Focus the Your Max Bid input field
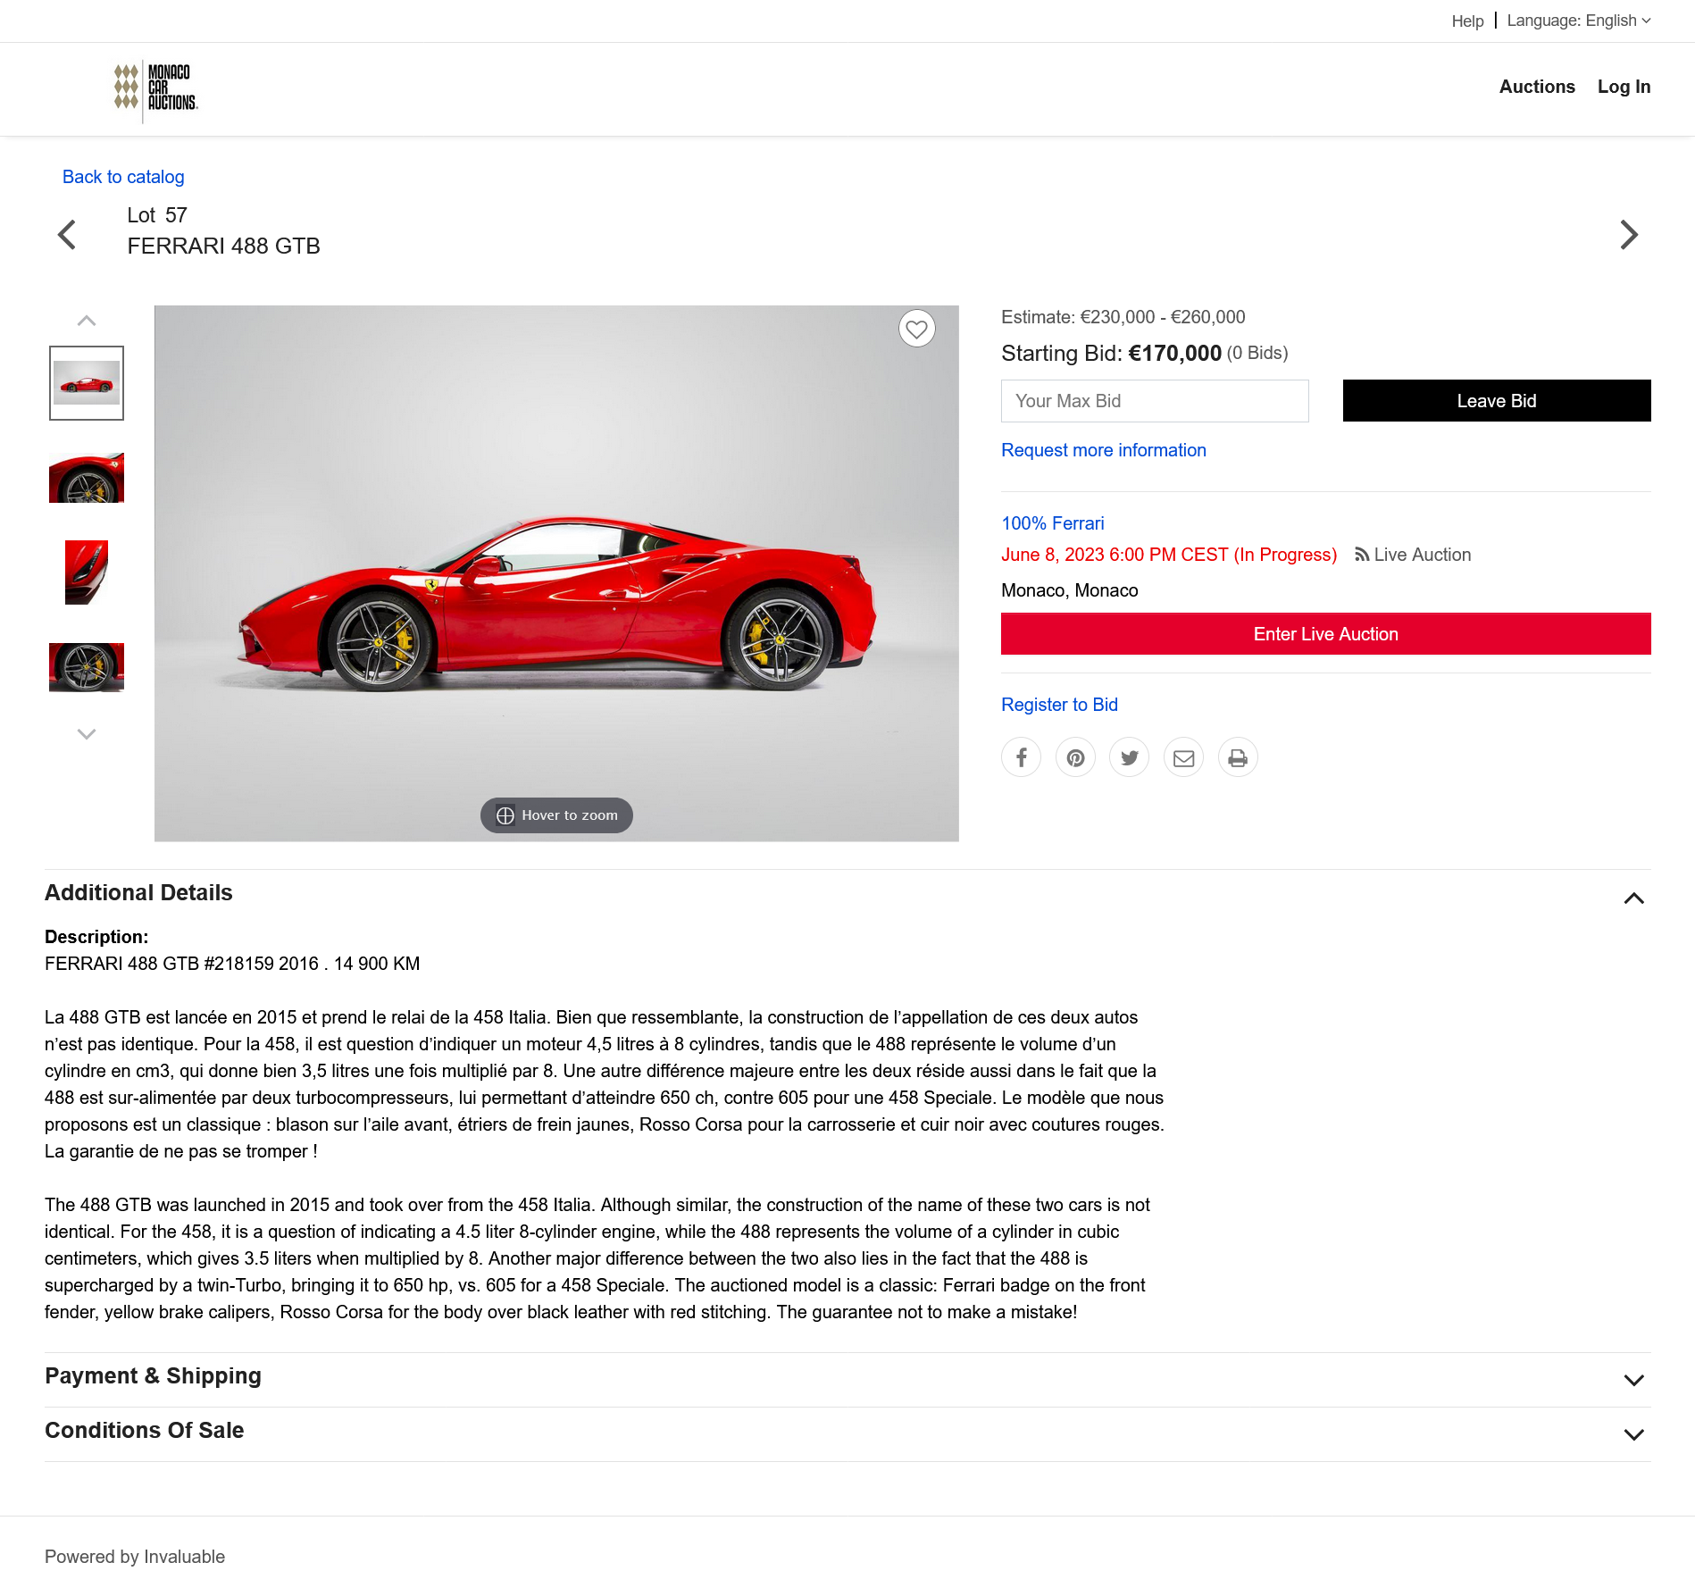 click(x=1155, y=401)
